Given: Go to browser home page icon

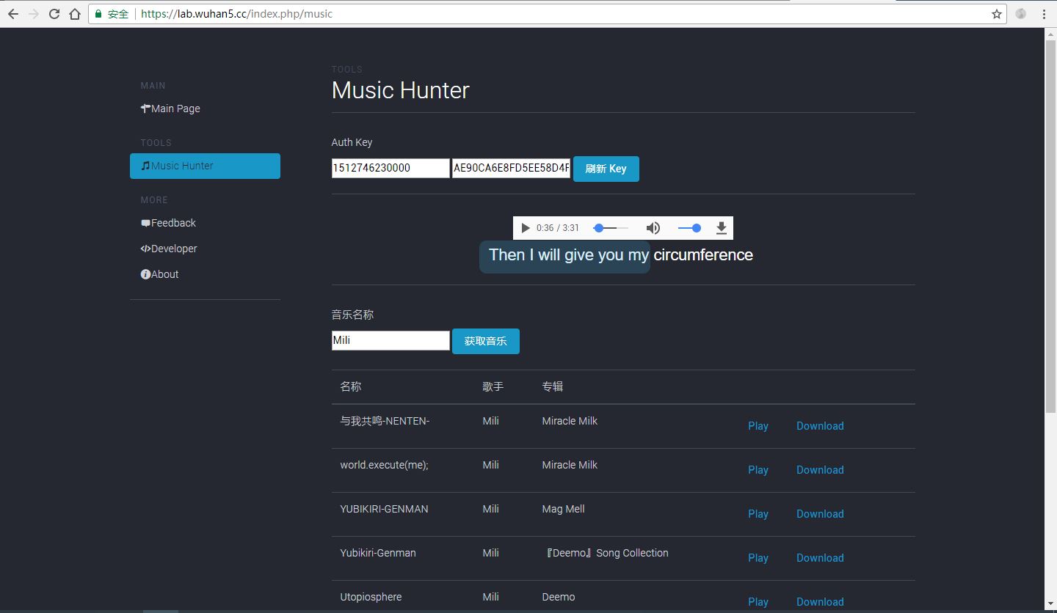Looking at the screenshot, I should tap(75, 14).
